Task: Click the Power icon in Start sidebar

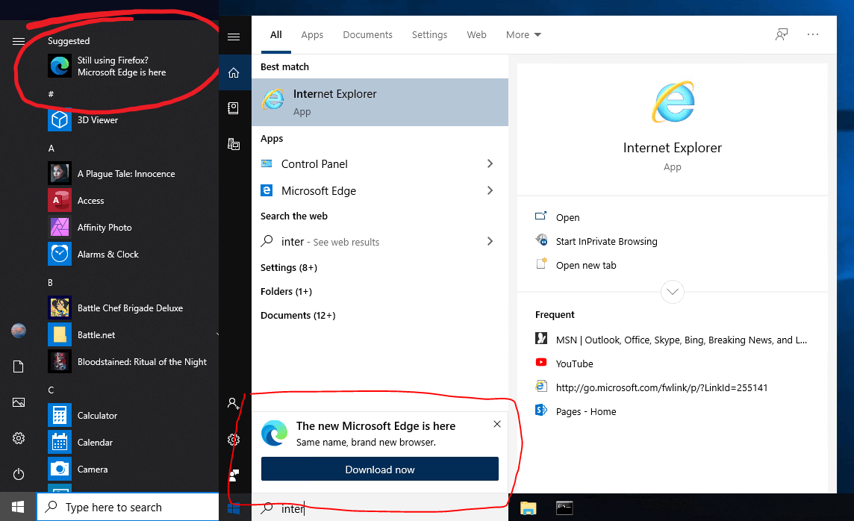Action: click(19, 474)
